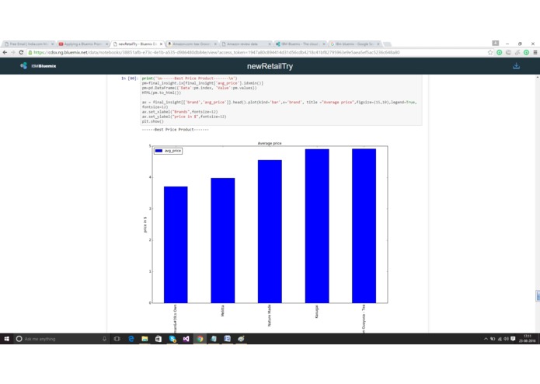Click the In [80] cell prompt

click(x=130, y=79)
